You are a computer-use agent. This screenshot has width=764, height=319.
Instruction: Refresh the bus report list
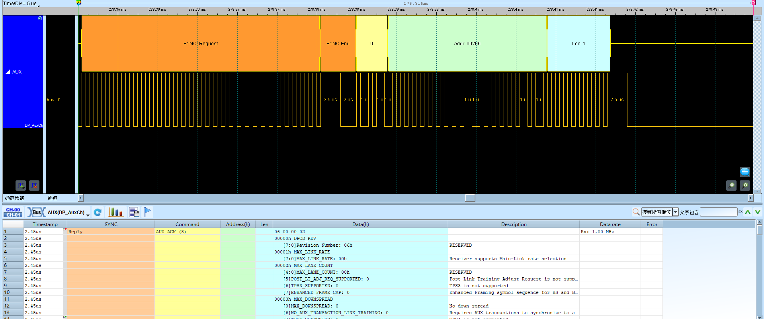click(x=98, y=212)
